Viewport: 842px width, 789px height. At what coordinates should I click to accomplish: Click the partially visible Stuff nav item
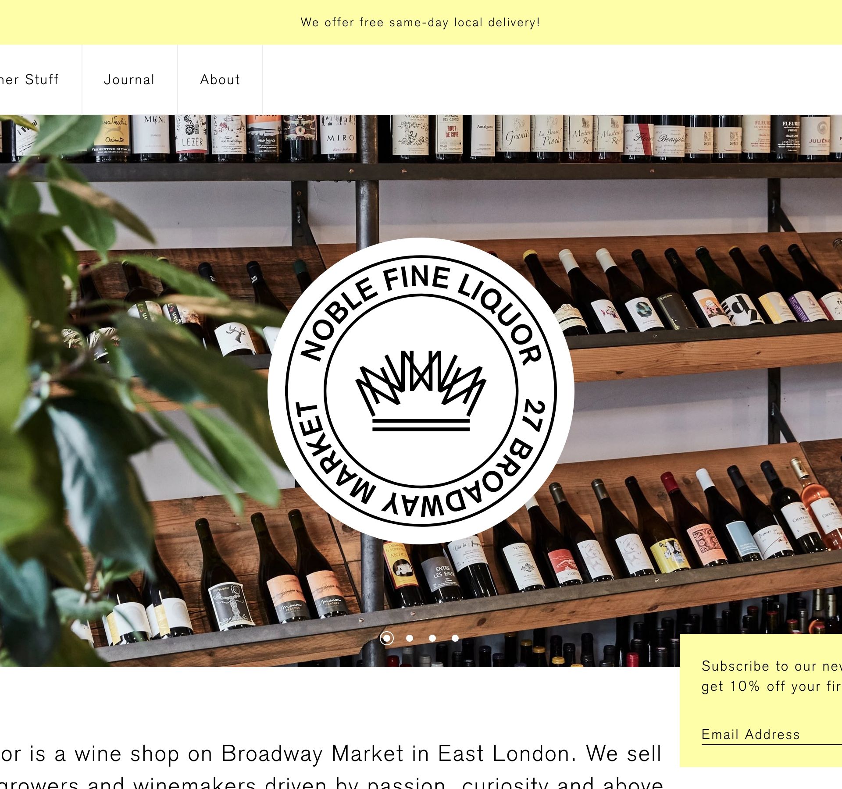coord(29,79)
